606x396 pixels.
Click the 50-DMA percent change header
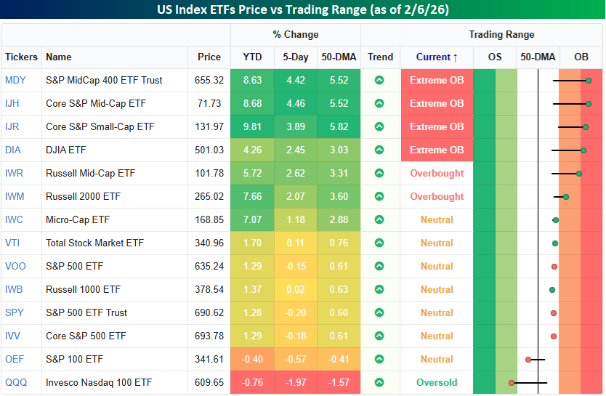point(339,57)
